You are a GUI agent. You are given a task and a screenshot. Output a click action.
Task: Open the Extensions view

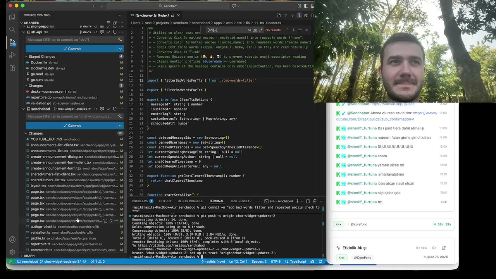pyautogui.click(x=12, y=68)
